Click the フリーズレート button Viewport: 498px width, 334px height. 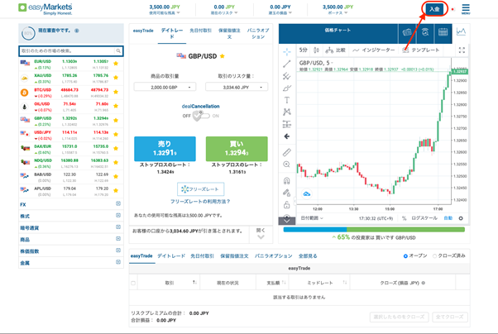click(200, 189)
